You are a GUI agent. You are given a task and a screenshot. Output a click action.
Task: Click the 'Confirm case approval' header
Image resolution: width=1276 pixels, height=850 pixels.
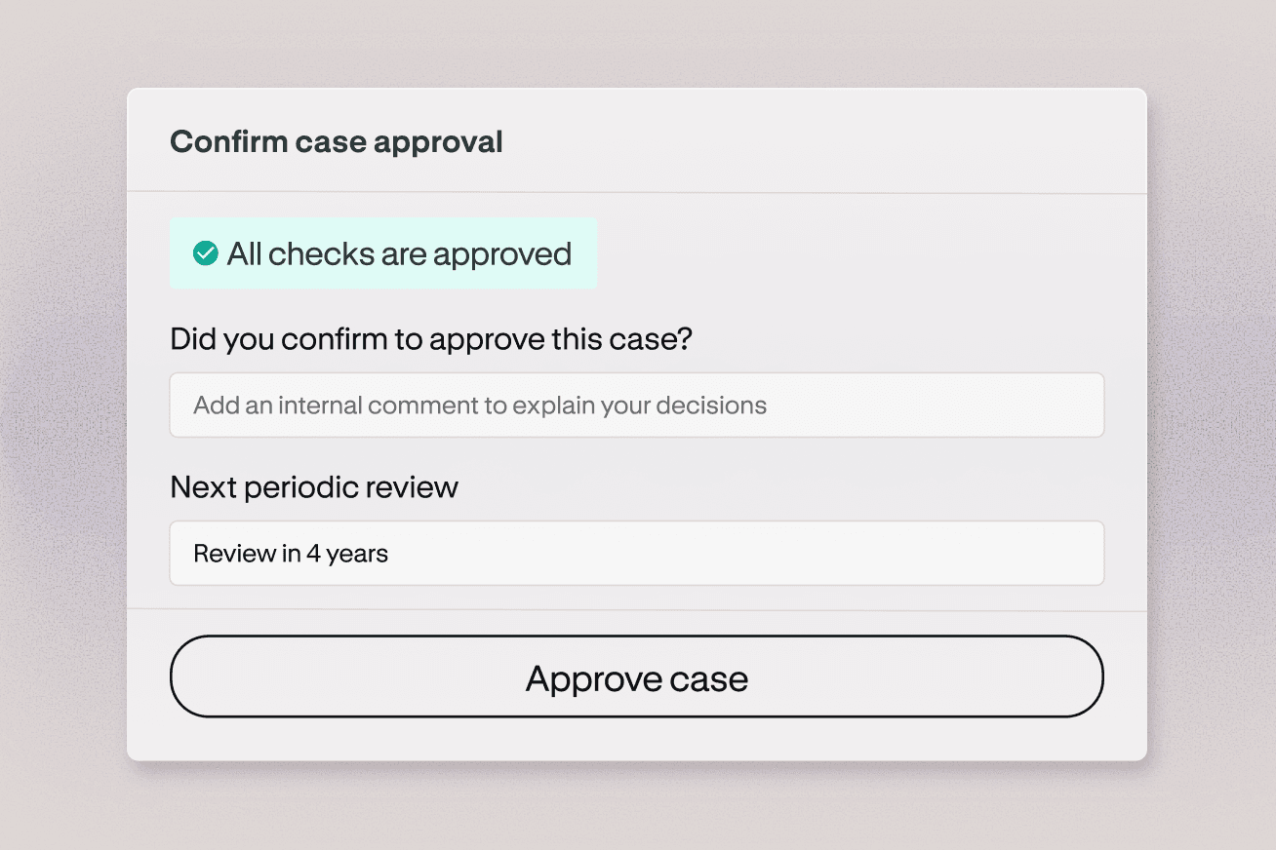(x=336, y=140)
